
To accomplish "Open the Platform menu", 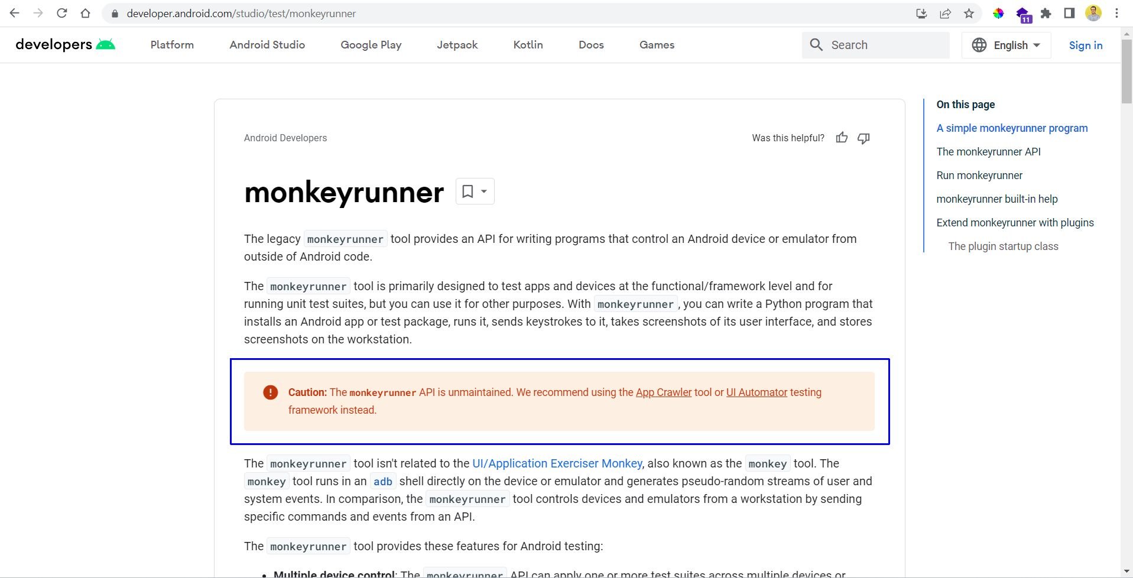I will point(172,45).
